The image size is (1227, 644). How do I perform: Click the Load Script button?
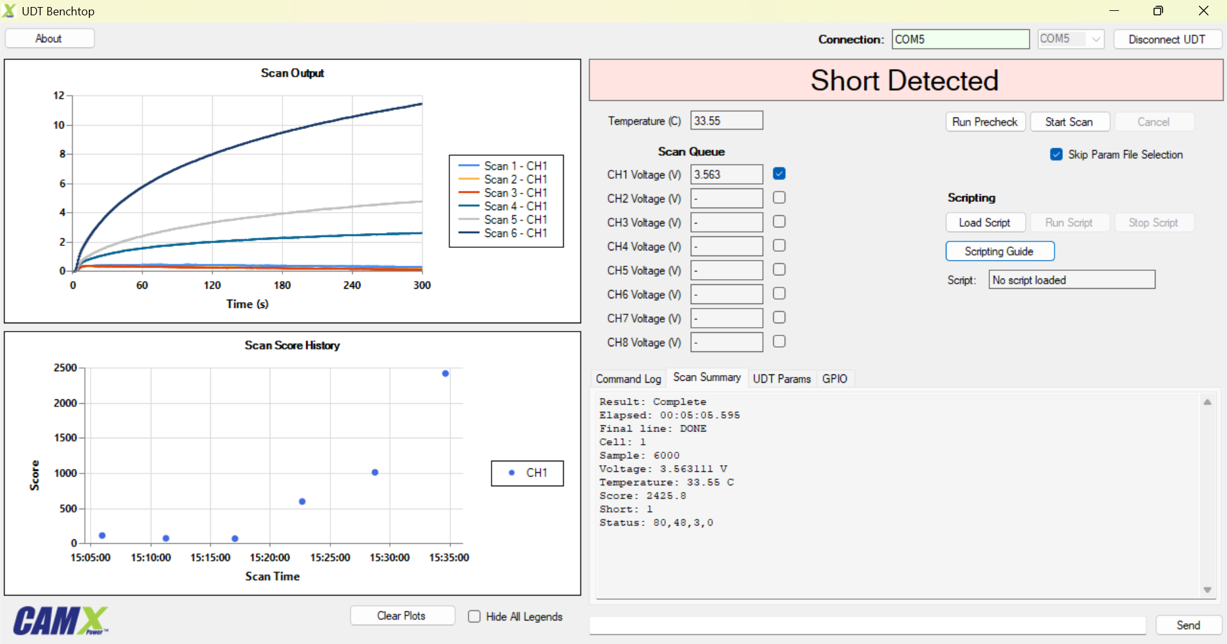tap(985, 222)
